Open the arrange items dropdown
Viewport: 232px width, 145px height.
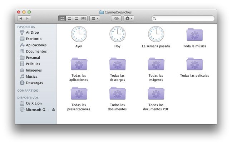coord(95,18)
